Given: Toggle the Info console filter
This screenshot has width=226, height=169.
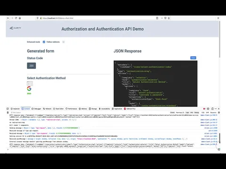Looking at the screenshot, I should point(192,113).
